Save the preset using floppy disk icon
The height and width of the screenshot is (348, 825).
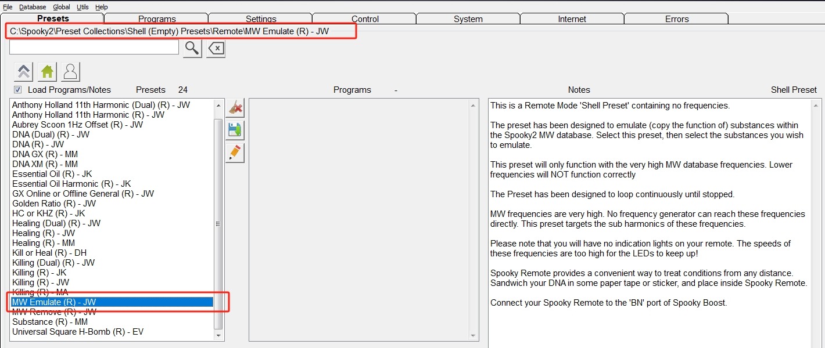(x=235, y=130)
